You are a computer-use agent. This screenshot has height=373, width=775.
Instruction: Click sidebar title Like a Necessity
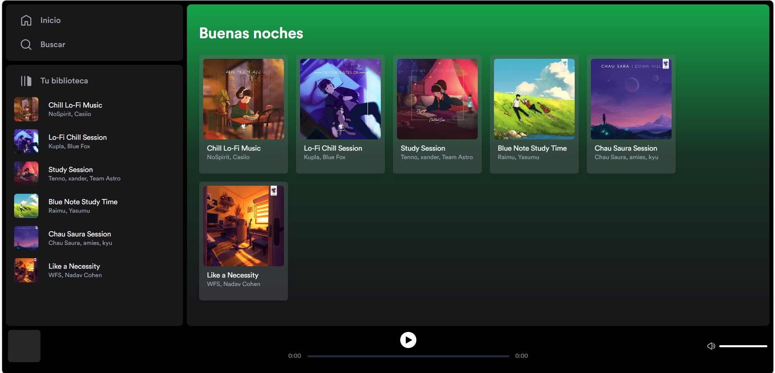[x=74, y=266]
